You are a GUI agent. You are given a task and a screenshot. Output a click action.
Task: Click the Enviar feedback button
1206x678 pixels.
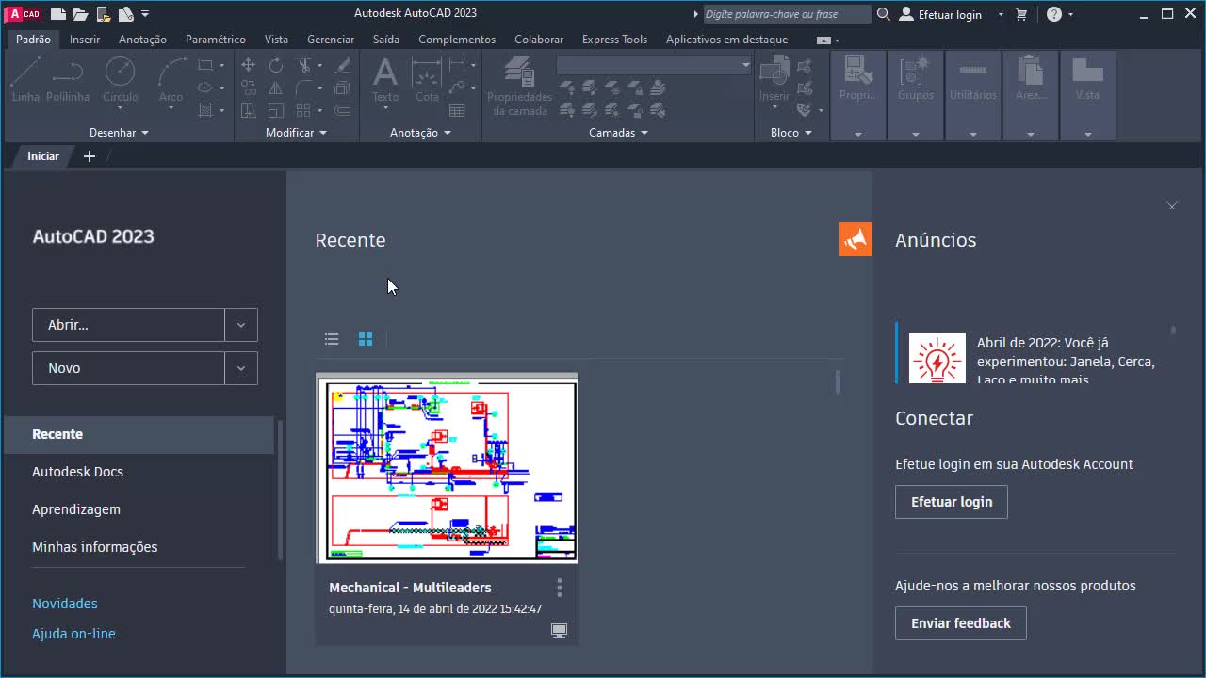pos(961,623)
